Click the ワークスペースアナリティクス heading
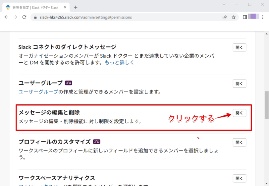Viewport: 269px width, 186px height. [57, 178]
